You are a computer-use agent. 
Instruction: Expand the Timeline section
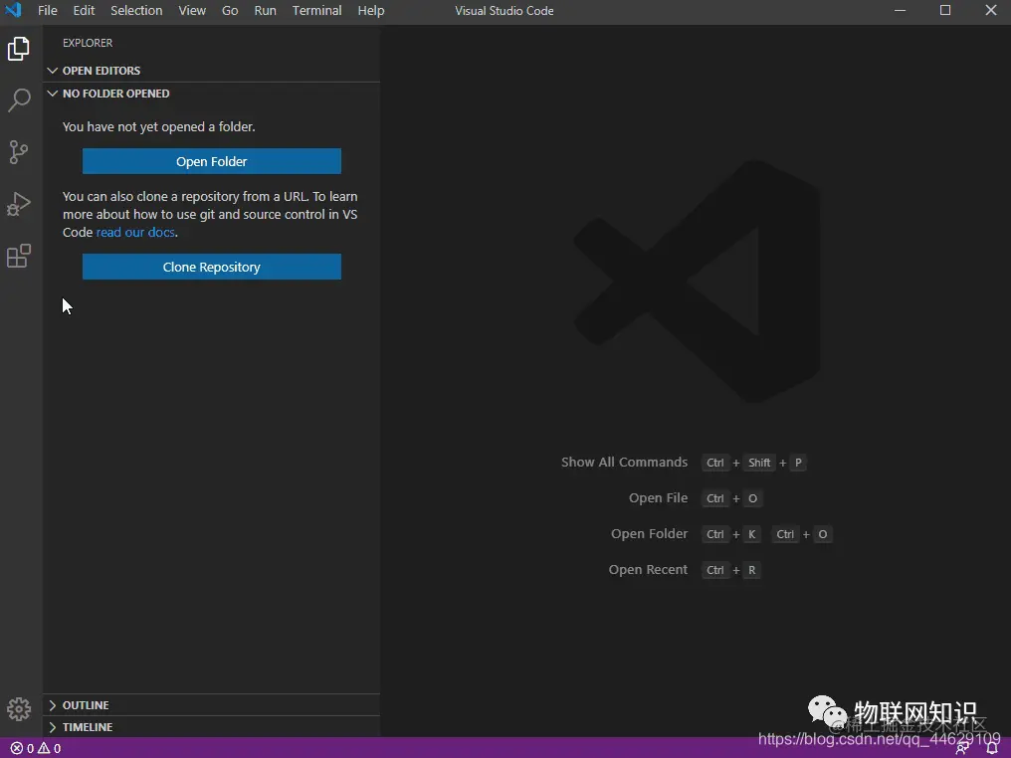point(212,727)
